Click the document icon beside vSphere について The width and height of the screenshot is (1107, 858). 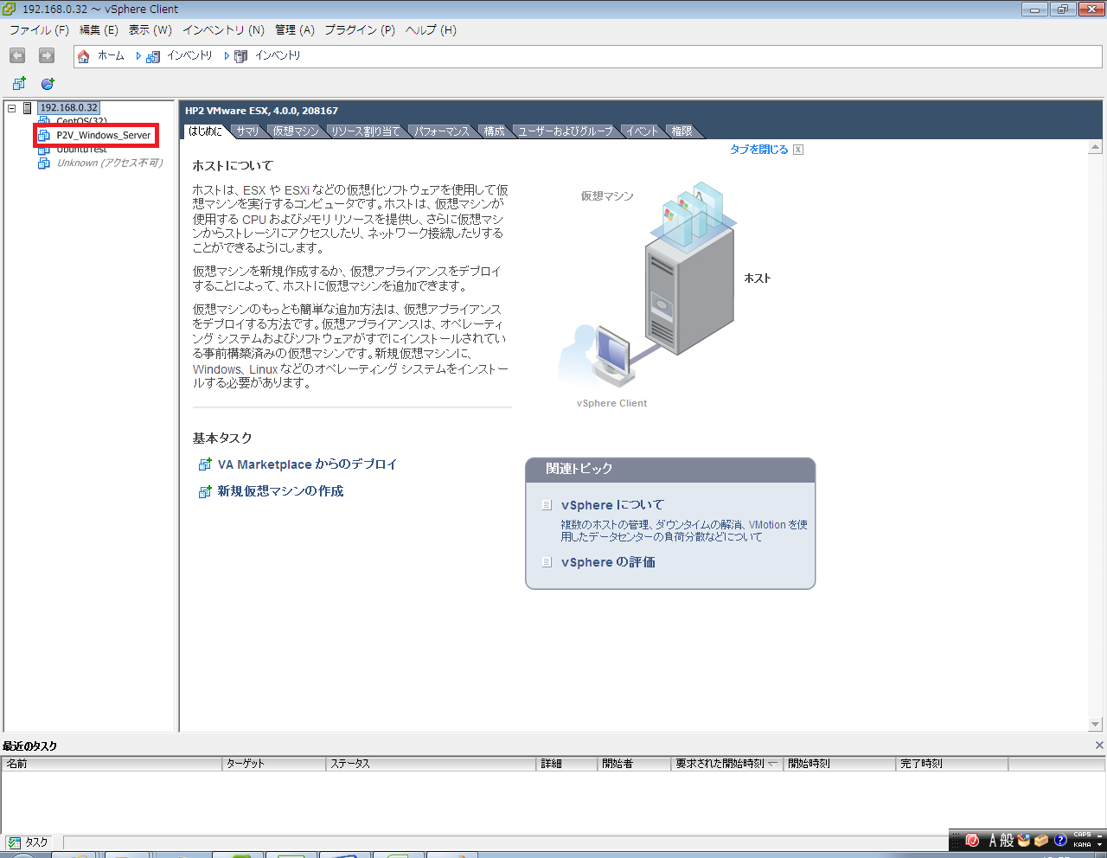pyautogui.click(x=547, y=505)
